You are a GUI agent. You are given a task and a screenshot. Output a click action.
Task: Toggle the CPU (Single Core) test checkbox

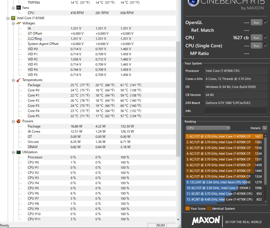(x=266, y=45)
